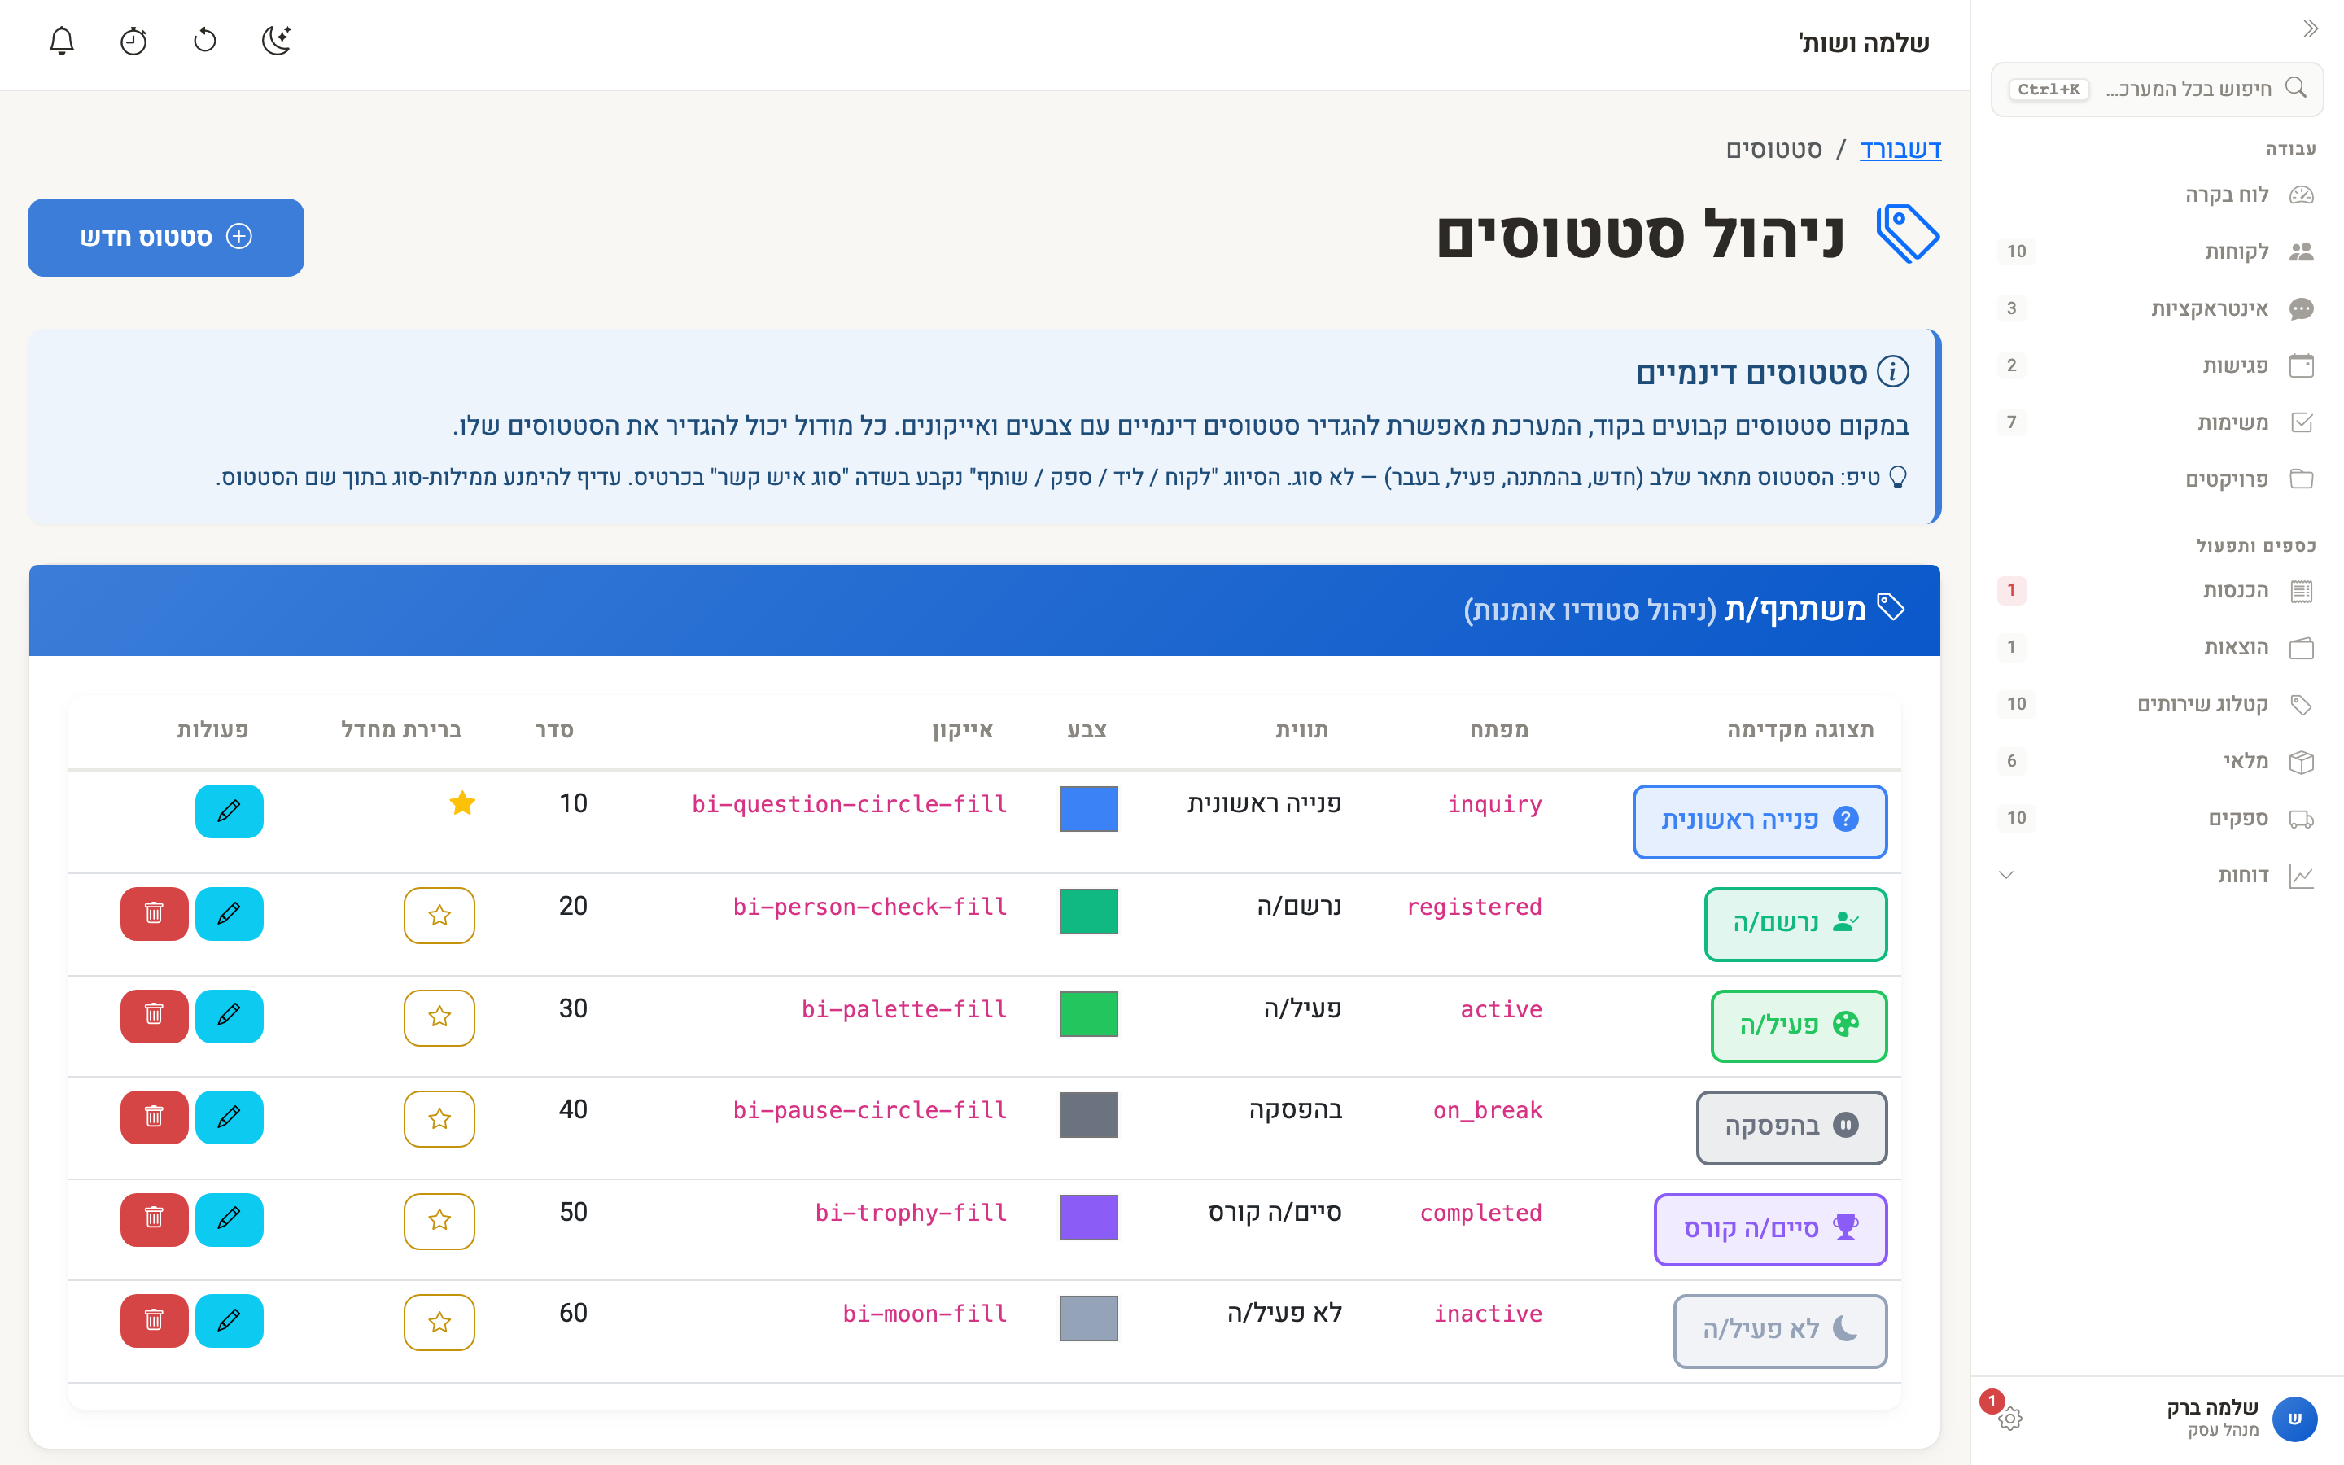Collapse the sidebar with the double chevron icon
The width and height of the screenshot is (2344, 1465).
click(x=2310, y=28)
